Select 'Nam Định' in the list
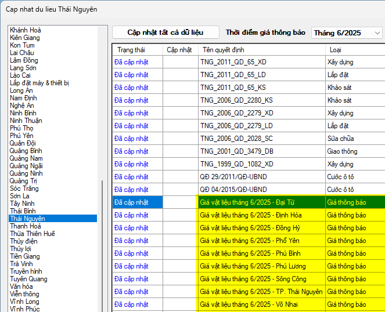The width and height of the screenshot is (385, 312). pos(23,98)
